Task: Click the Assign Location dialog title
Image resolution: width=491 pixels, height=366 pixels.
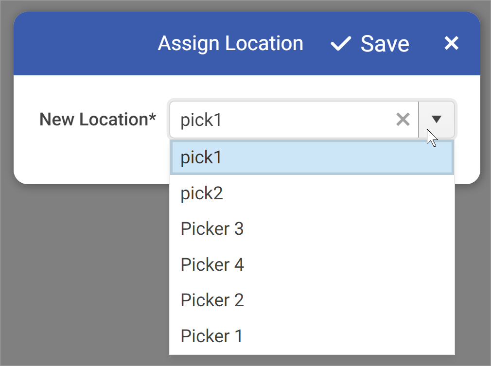Action: pos(230,43)
